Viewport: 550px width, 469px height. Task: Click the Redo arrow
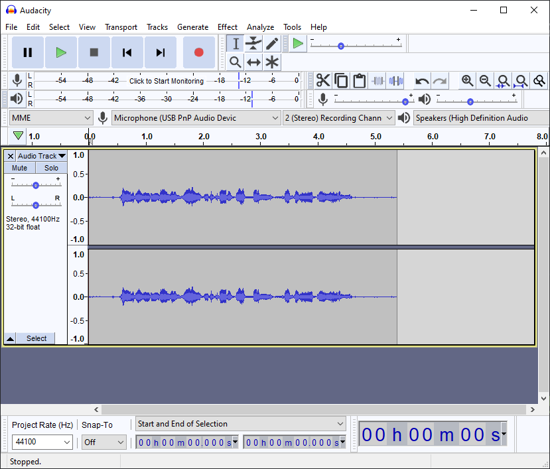[x=440, y=81]
